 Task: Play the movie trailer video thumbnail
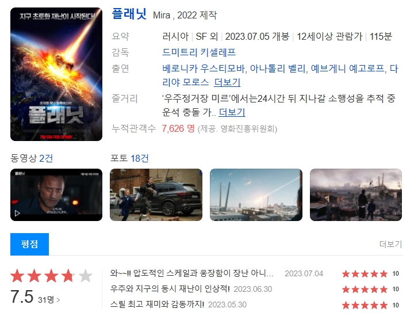click(x=56, y=195)
